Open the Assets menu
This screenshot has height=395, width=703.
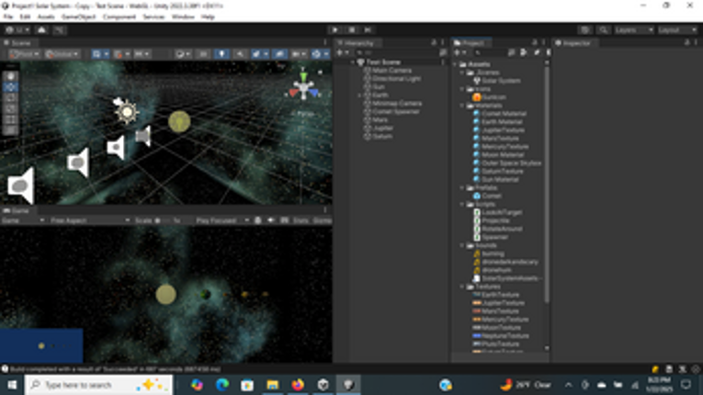click(46, 17)
